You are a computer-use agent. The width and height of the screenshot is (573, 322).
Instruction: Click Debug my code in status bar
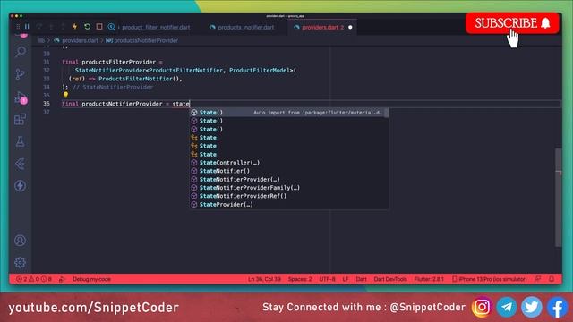[x=91, y=279]
